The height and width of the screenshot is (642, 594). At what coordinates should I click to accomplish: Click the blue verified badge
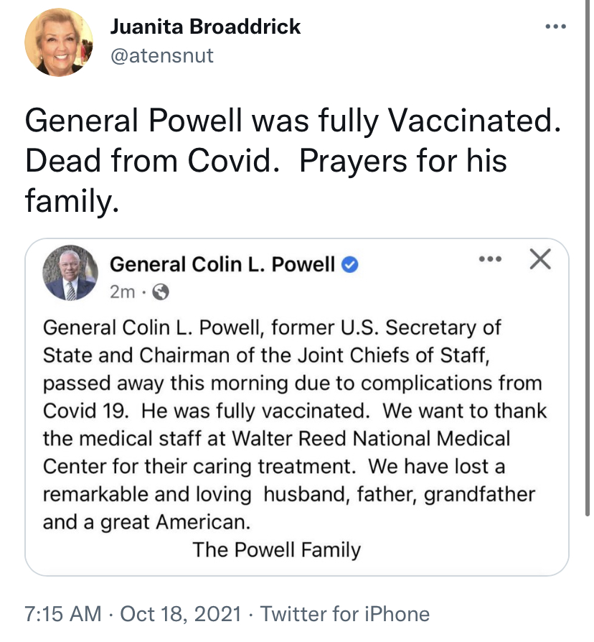(x=350, y=266)
